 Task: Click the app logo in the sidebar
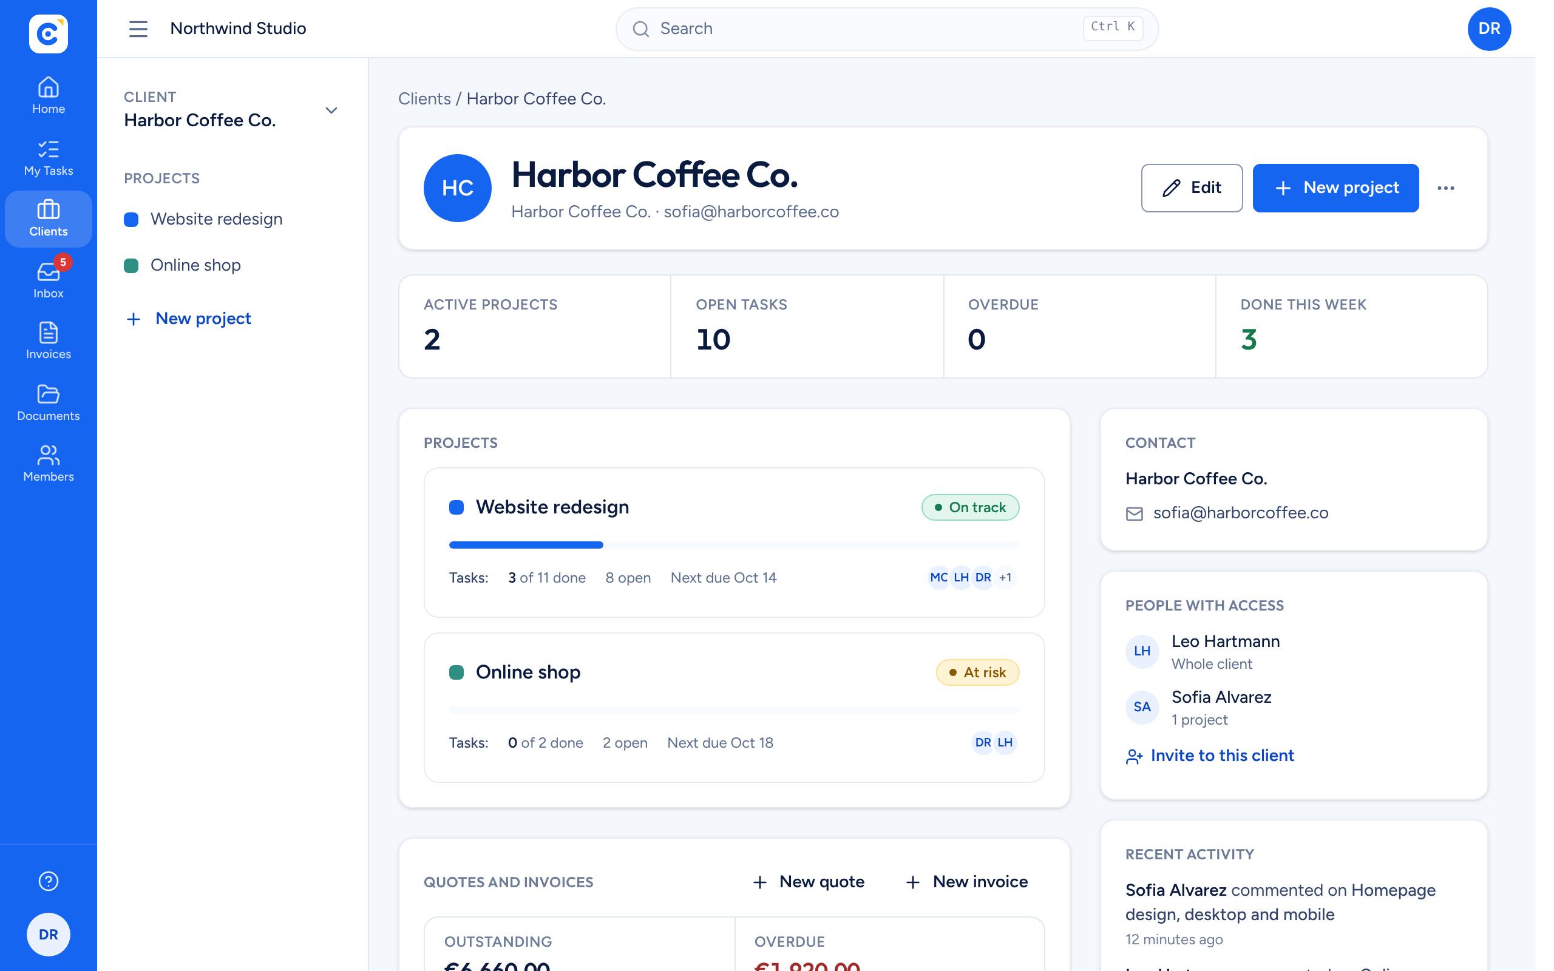point(48,33)
